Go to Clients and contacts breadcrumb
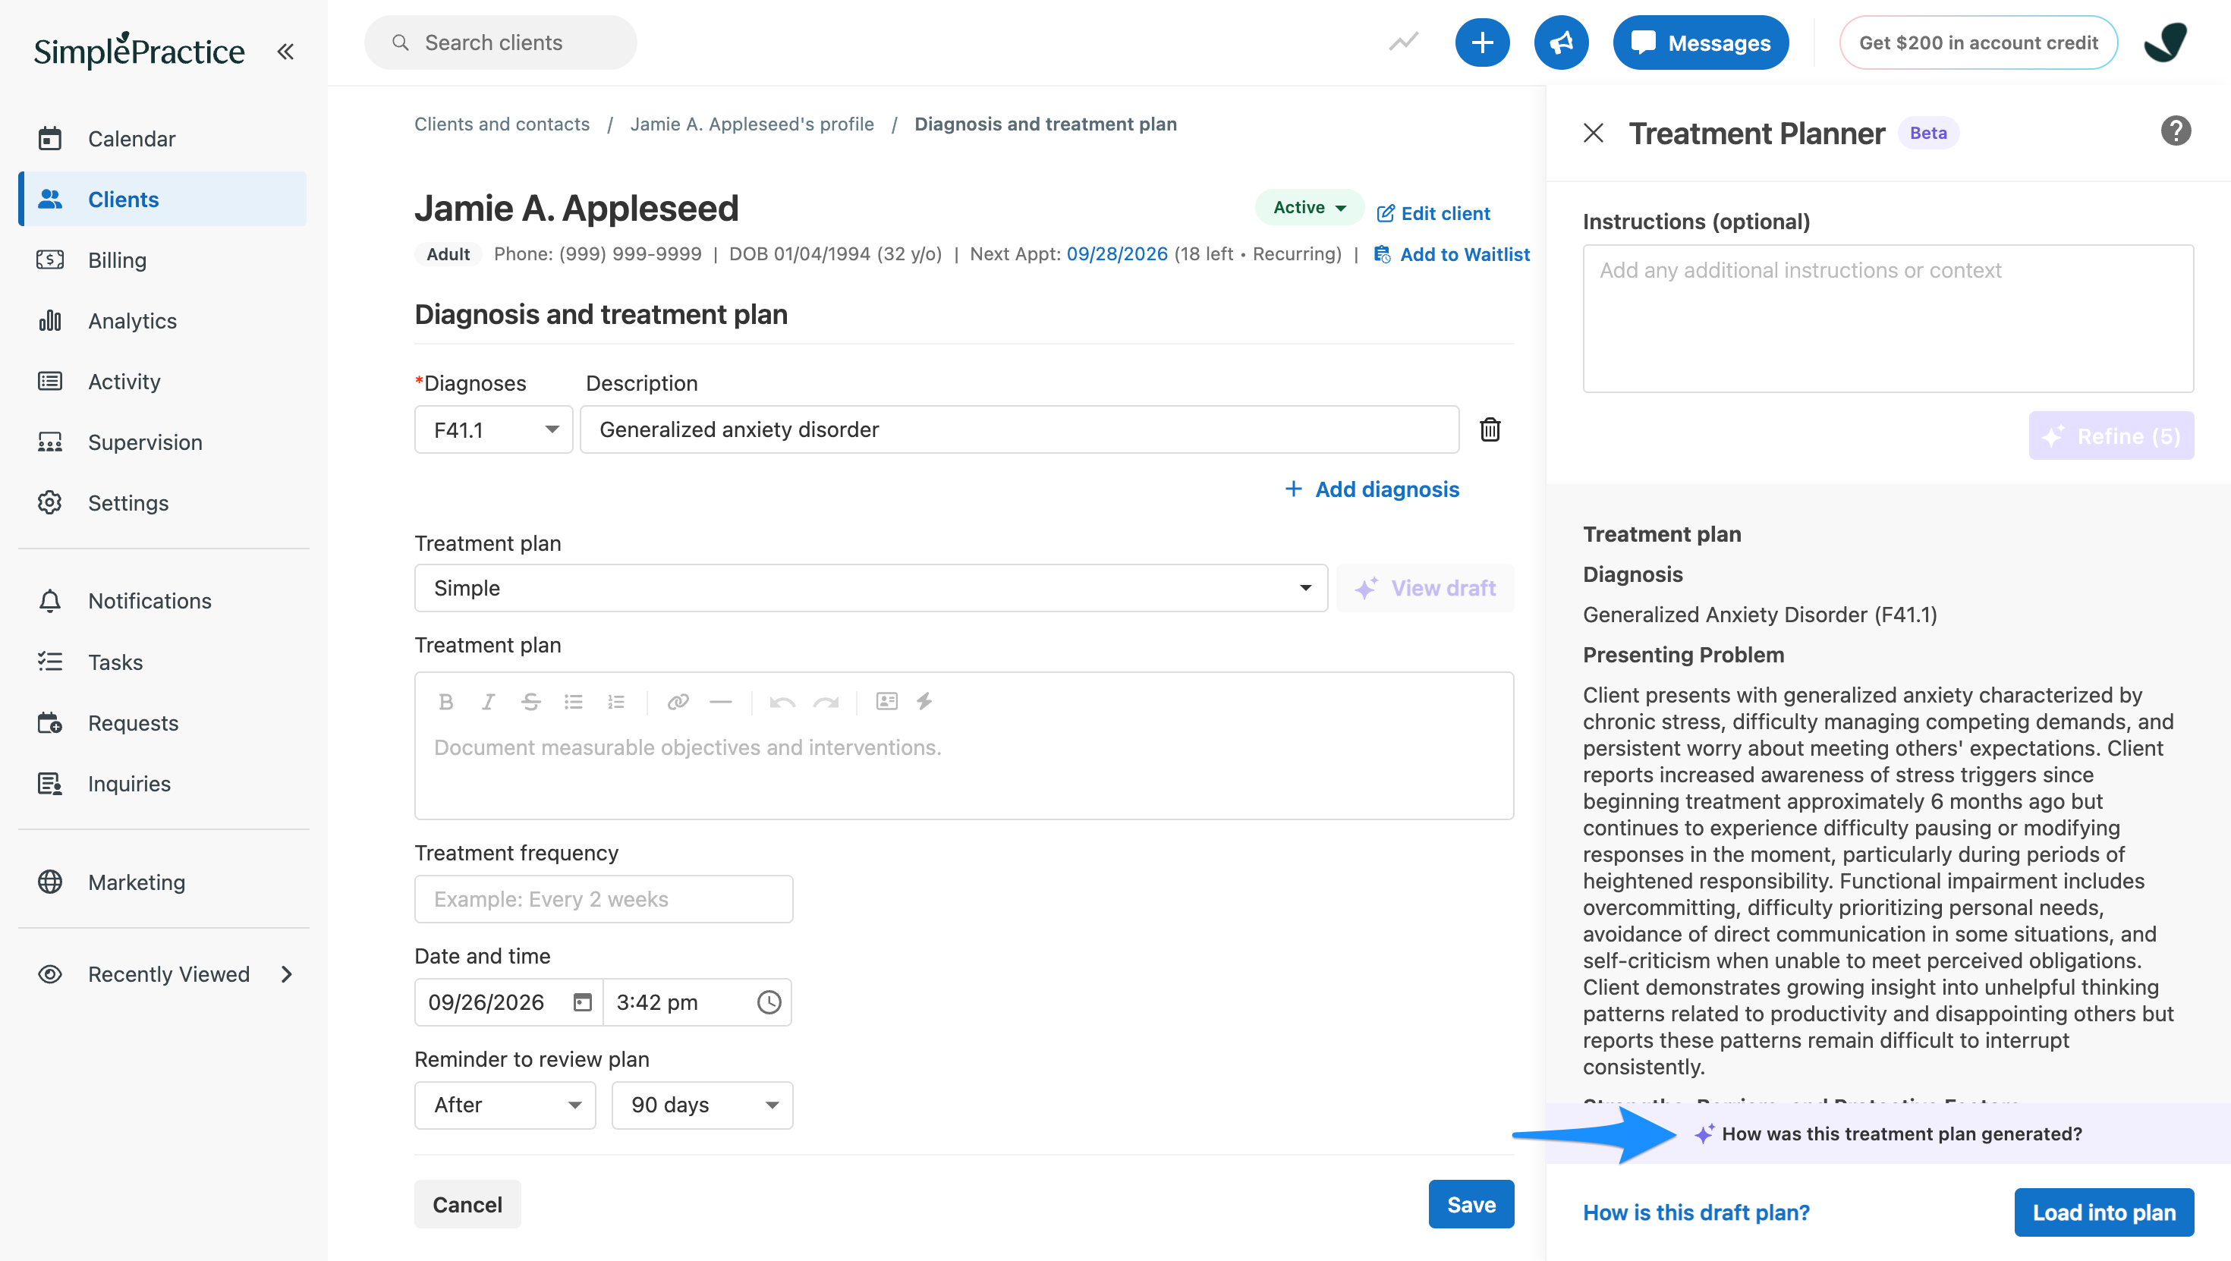 click(502, 124)
